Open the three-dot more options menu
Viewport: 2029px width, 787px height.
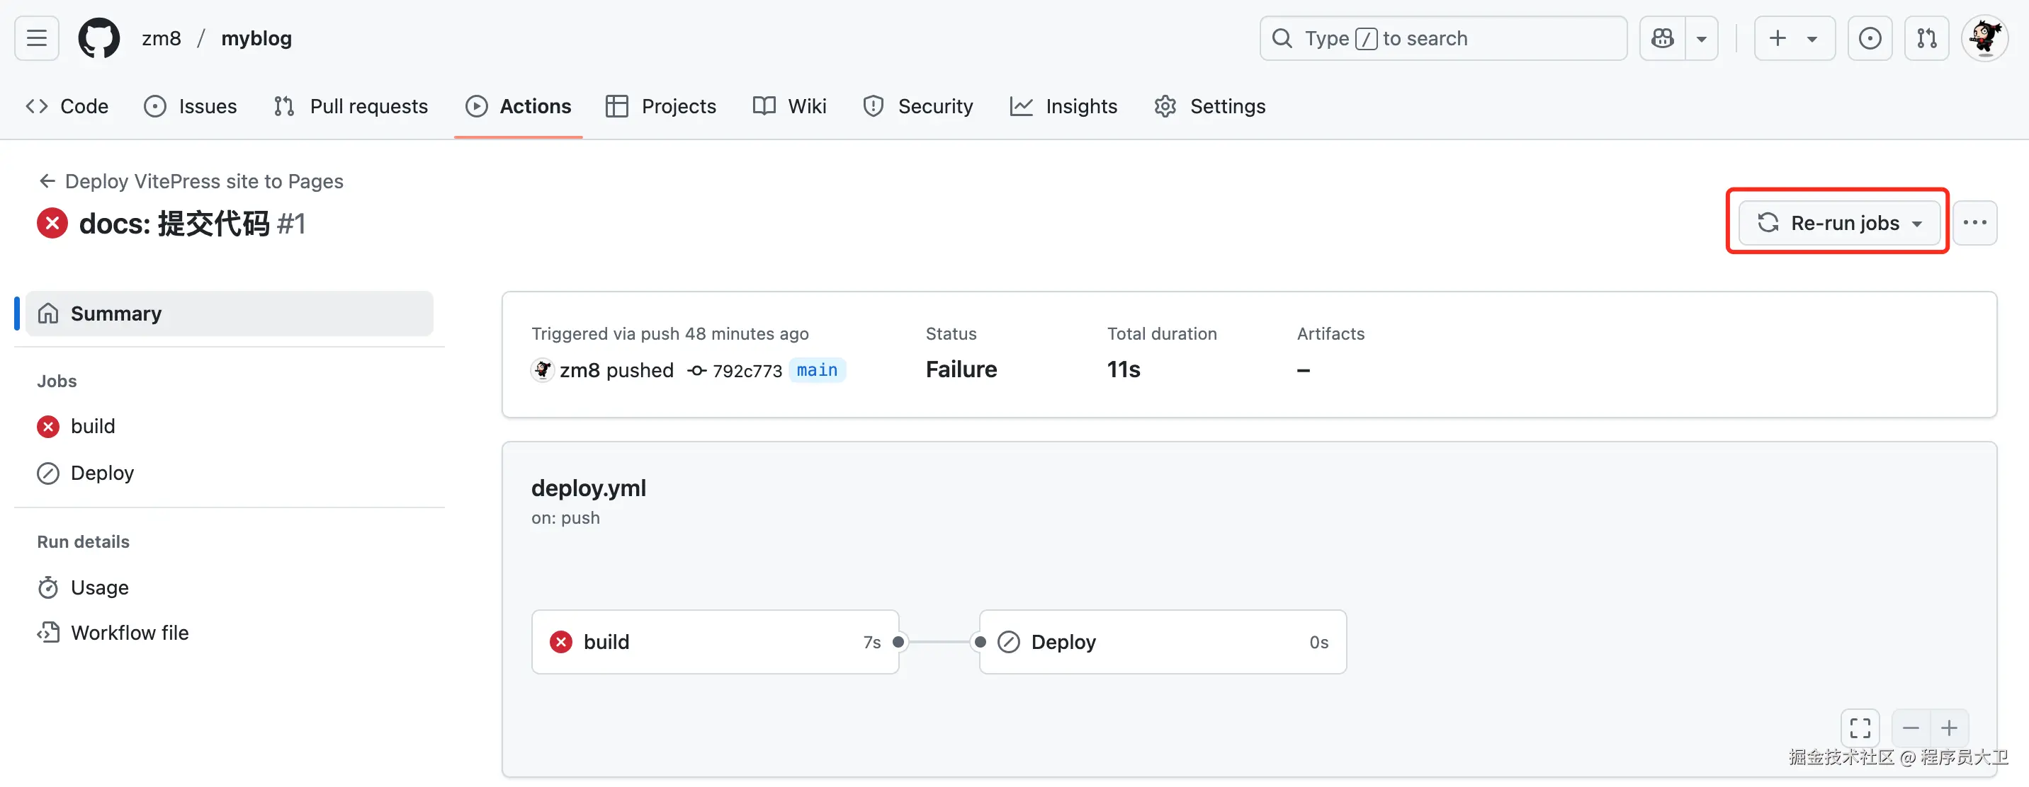(1974, 223)
